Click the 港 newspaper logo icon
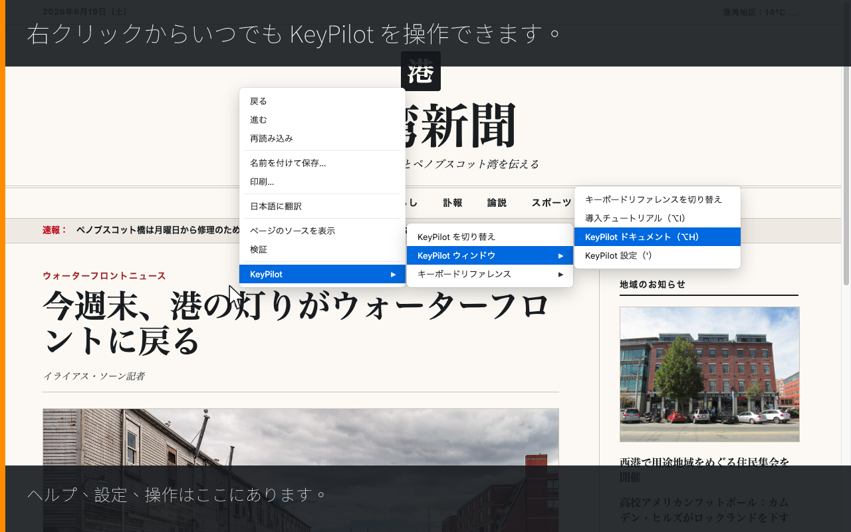 click(421, 71)
